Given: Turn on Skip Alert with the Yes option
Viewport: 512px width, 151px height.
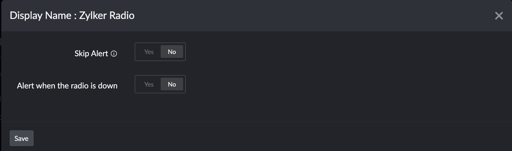Looking at the screenshot, I should tap(149, 52).
